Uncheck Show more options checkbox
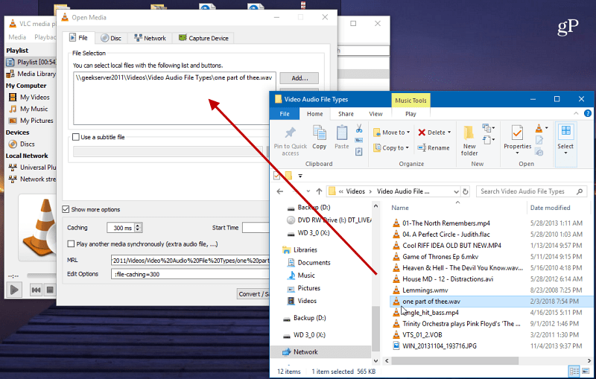The image size is (596, 379). 66,209
